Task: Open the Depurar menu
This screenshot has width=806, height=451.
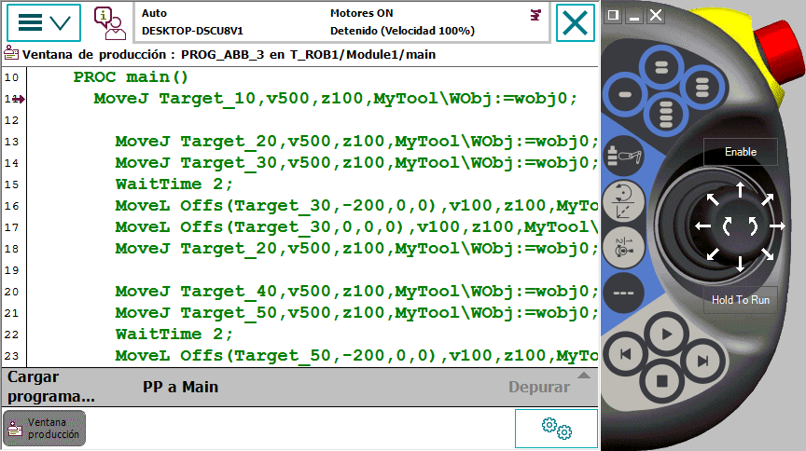Action: click(x=539, y=388)
